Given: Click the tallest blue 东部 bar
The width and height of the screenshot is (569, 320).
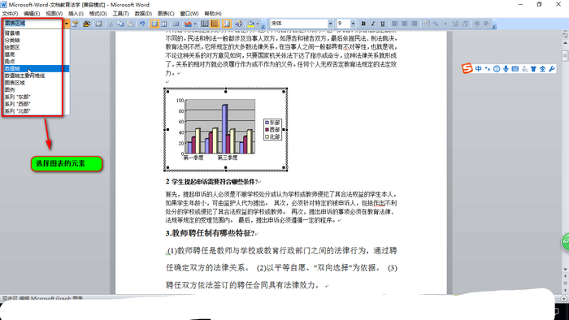Looking at the screenshot, I should coord(224,128).
